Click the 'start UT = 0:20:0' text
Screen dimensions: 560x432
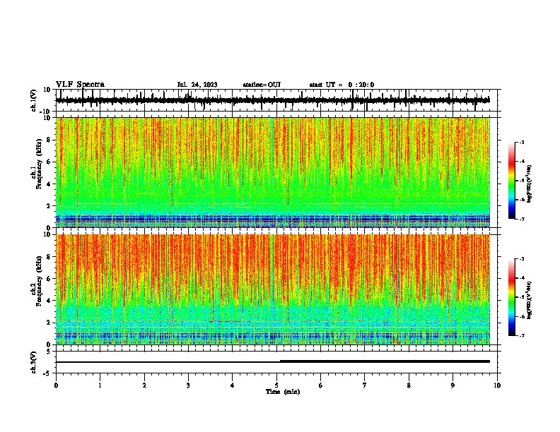coord(342,85)
